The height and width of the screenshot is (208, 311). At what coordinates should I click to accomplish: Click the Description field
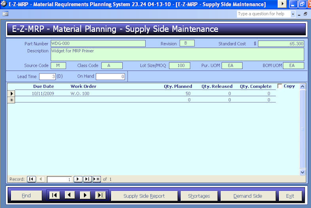point(177,54)
